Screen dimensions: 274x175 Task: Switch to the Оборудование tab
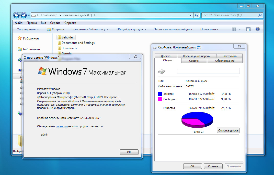coord(225,61)
